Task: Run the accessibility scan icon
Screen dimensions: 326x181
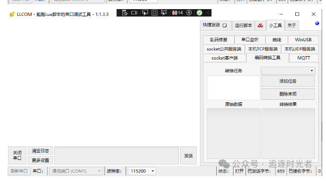Action: click(x=189, y=13)
